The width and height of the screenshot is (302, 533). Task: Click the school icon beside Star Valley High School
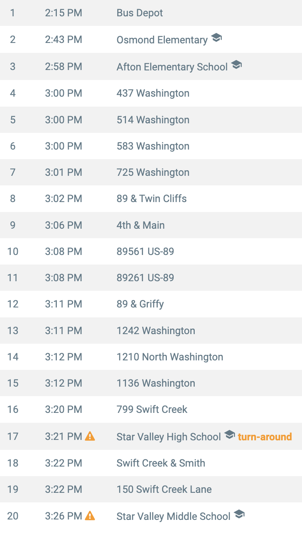229,435
